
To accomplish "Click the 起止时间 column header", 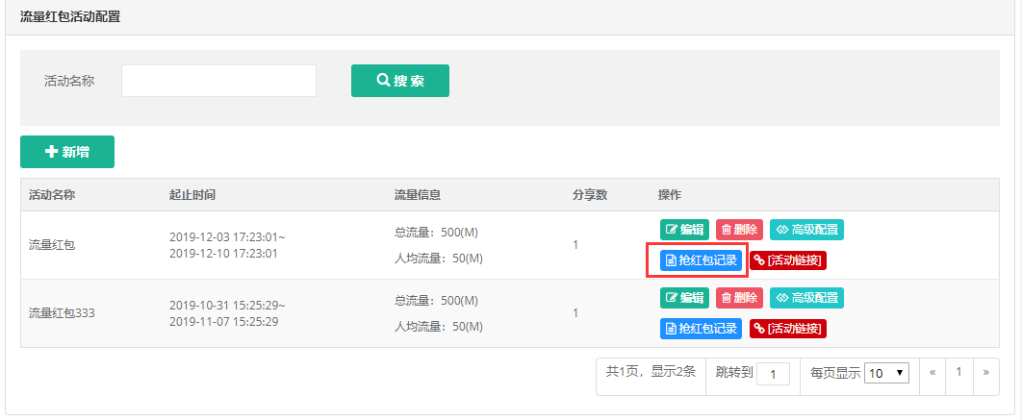I will [x=192, y=195].
